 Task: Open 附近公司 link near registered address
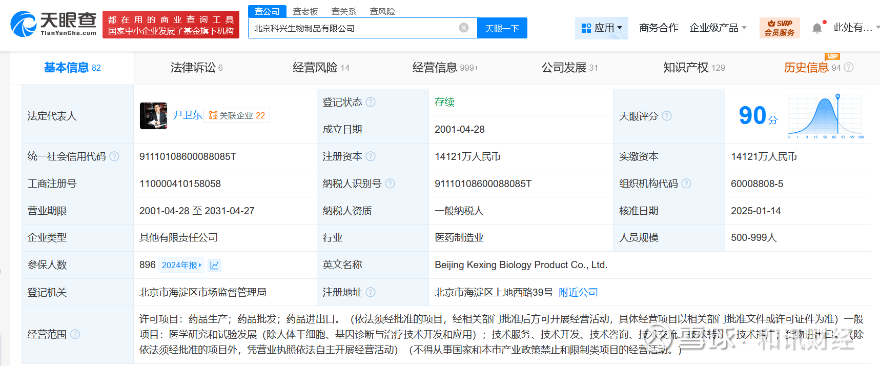click(578, 292)
